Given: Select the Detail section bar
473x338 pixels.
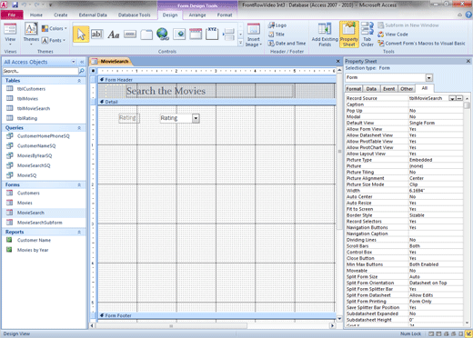Looking at the screenshot, I should pyautogui.click(x=216, y=102).
